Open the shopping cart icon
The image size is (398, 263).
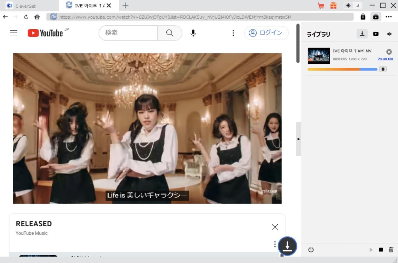point(321,5)
